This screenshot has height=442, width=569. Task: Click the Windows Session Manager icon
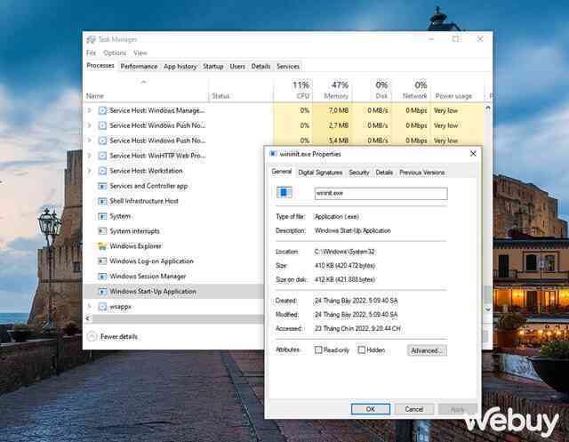(103, 277)
